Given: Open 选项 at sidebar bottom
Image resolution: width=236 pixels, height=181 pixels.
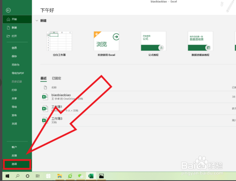Looking at the screenshot, I should [17, 164].
